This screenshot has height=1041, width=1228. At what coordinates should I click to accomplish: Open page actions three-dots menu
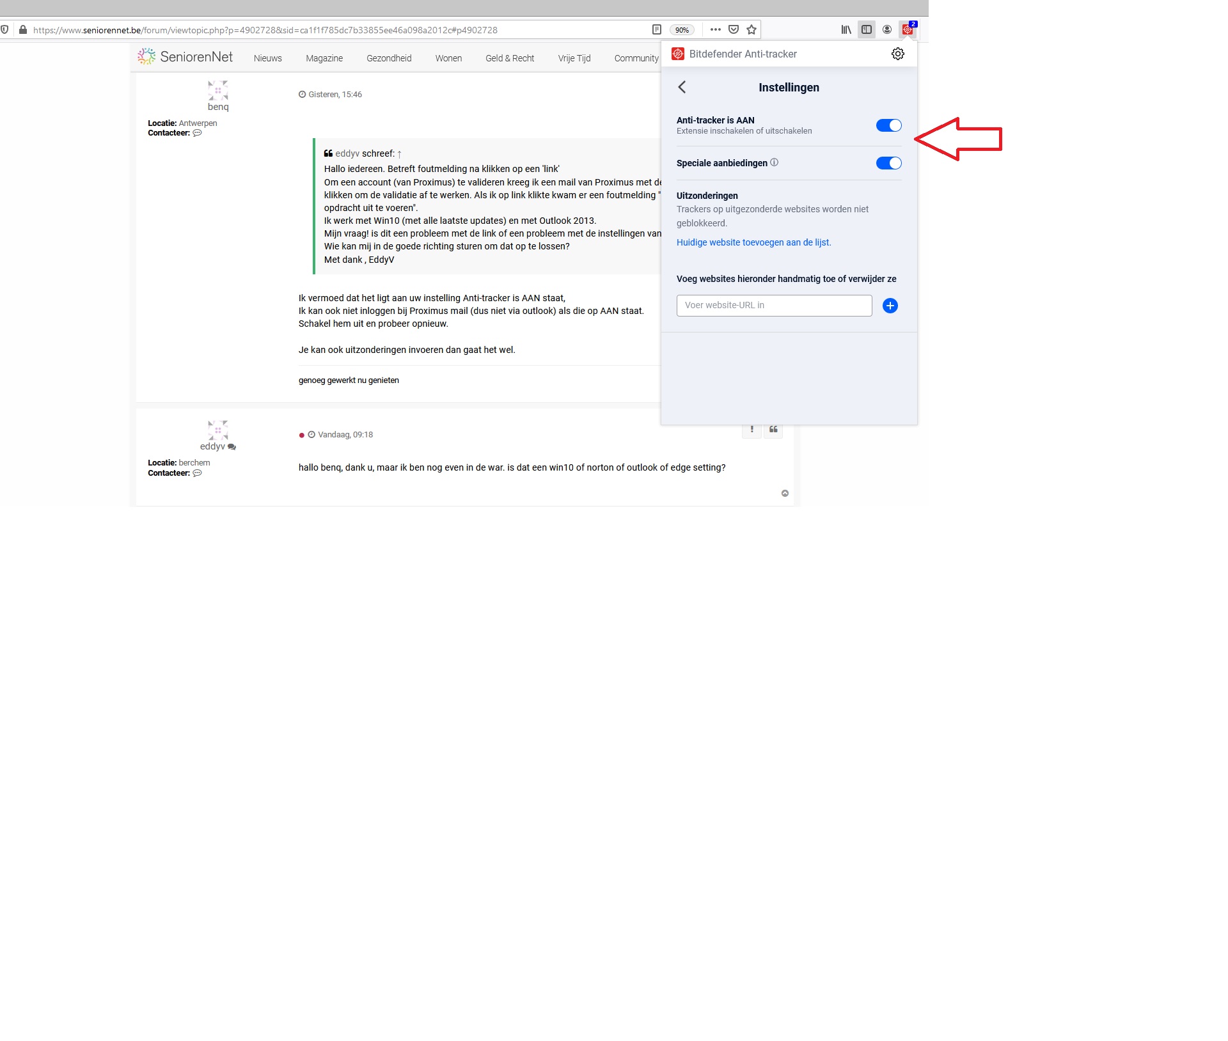[715, 30]
